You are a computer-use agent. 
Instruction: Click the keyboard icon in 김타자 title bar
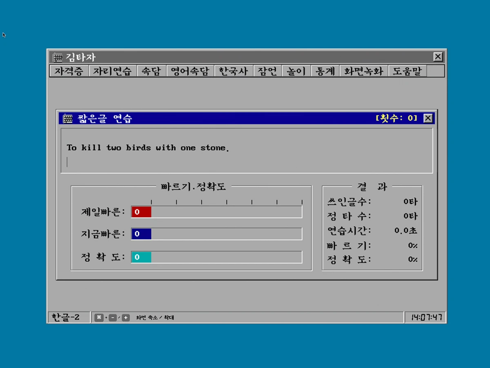point(58,57)
